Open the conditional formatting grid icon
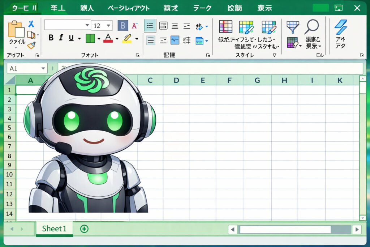 [x=226, y=27]
